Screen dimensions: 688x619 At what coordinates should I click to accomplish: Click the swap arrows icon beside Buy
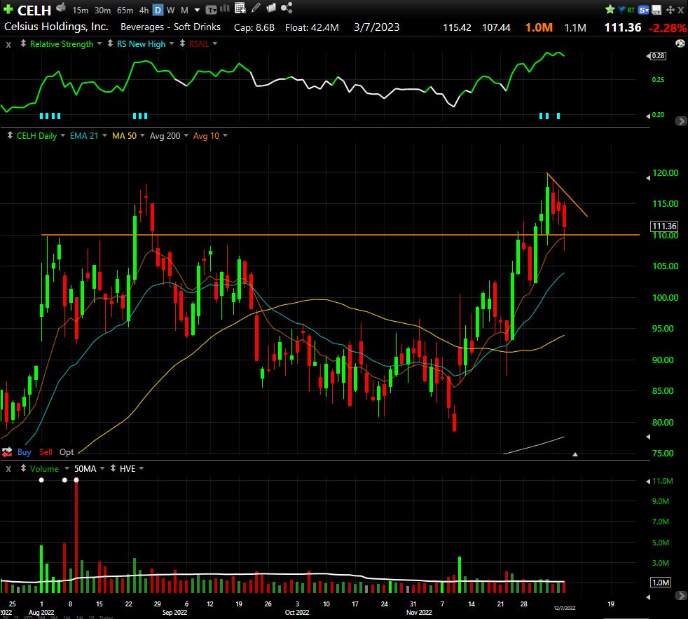7,451
